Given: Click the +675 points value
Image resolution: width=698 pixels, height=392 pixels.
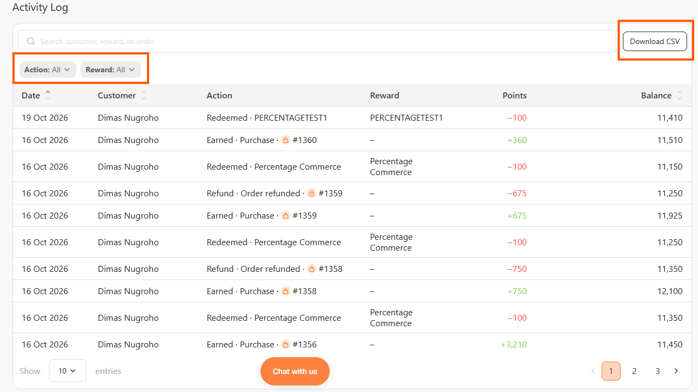Looking at the screenshot, I should (x=517, y=215).
